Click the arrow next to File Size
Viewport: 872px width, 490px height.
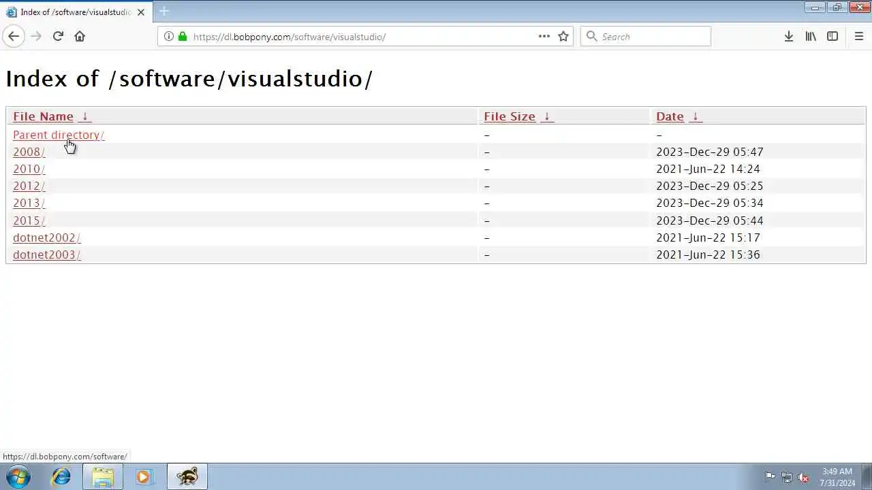[546, 116]
